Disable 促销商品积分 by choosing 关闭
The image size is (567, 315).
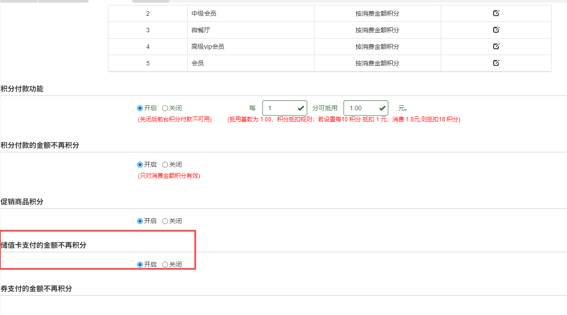(165, 221)
